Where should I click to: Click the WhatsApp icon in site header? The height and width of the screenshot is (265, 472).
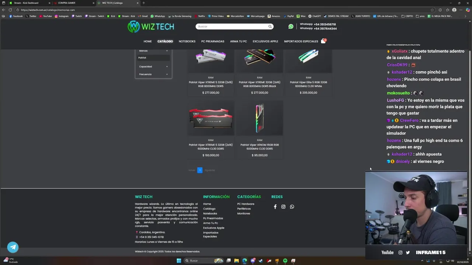[x=291, y=26]
